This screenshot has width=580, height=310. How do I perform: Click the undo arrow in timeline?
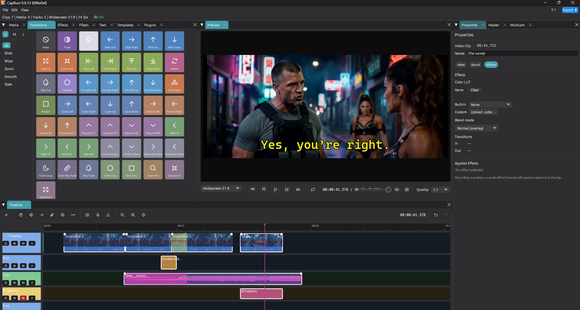click(436, 215)
